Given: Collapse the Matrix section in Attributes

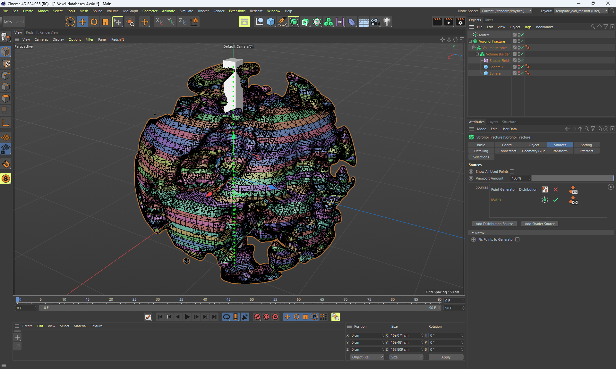Looking at the screenshot, I should [x=473, y=233].
